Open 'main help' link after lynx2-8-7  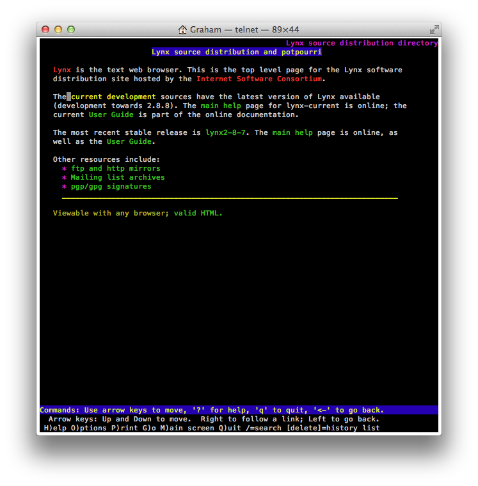292,132
